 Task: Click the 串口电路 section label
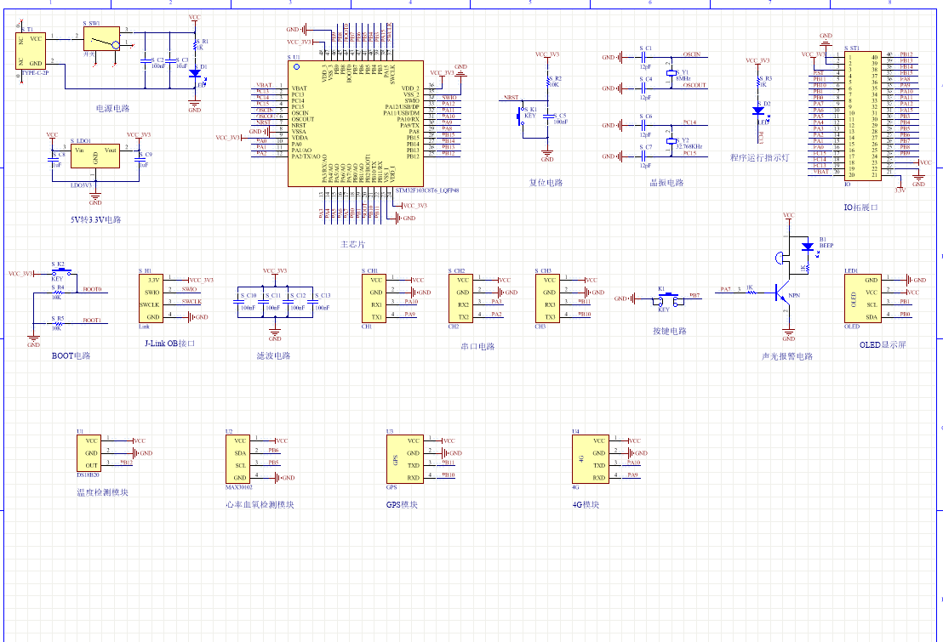point(477,346)
